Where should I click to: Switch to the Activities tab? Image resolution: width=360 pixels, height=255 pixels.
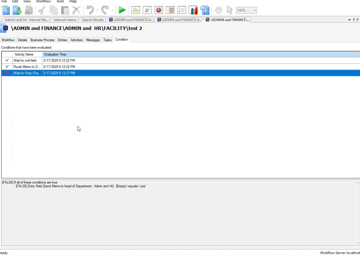tap(76, 40)
